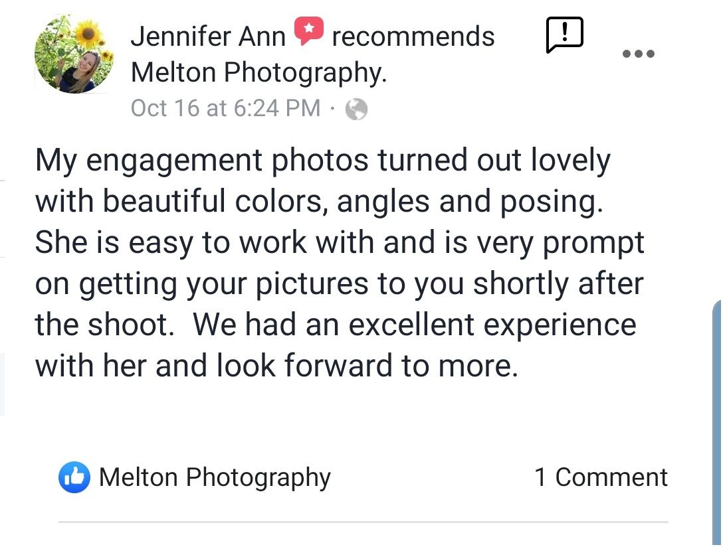Open the 1 Comment link

coord(601,477)
